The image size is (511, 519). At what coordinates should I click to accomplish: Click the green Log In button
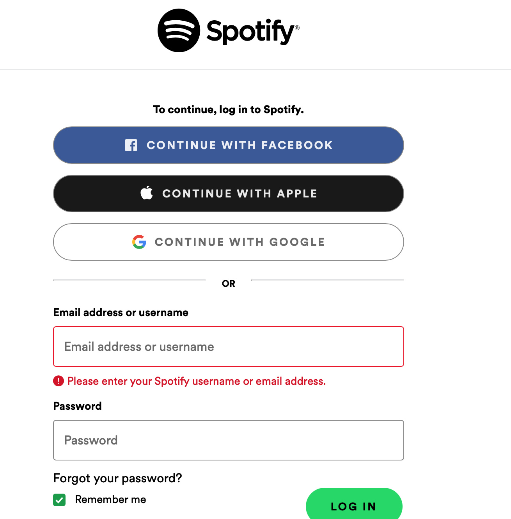(x=354, y=503)
